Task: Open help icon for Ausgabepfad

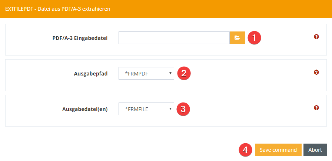Action: (316, 72)
